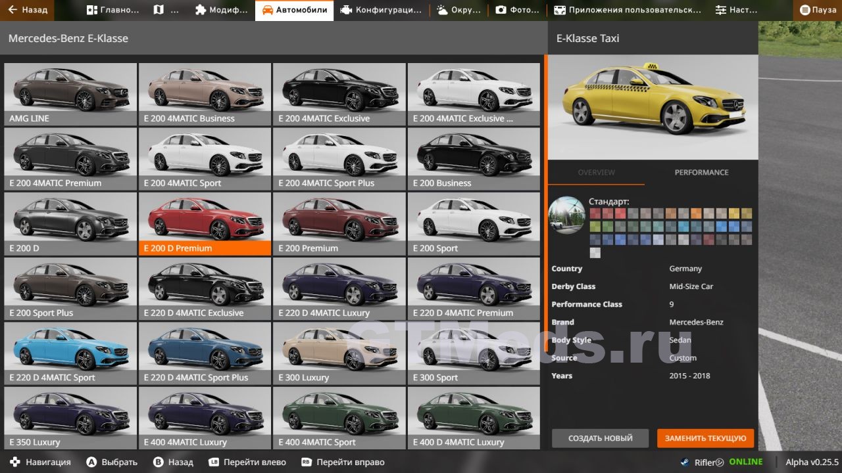Click the Mercedes-Benz E-Klasse header title
Viewport: 842px width, 473px height.
[x=68, y=38]
